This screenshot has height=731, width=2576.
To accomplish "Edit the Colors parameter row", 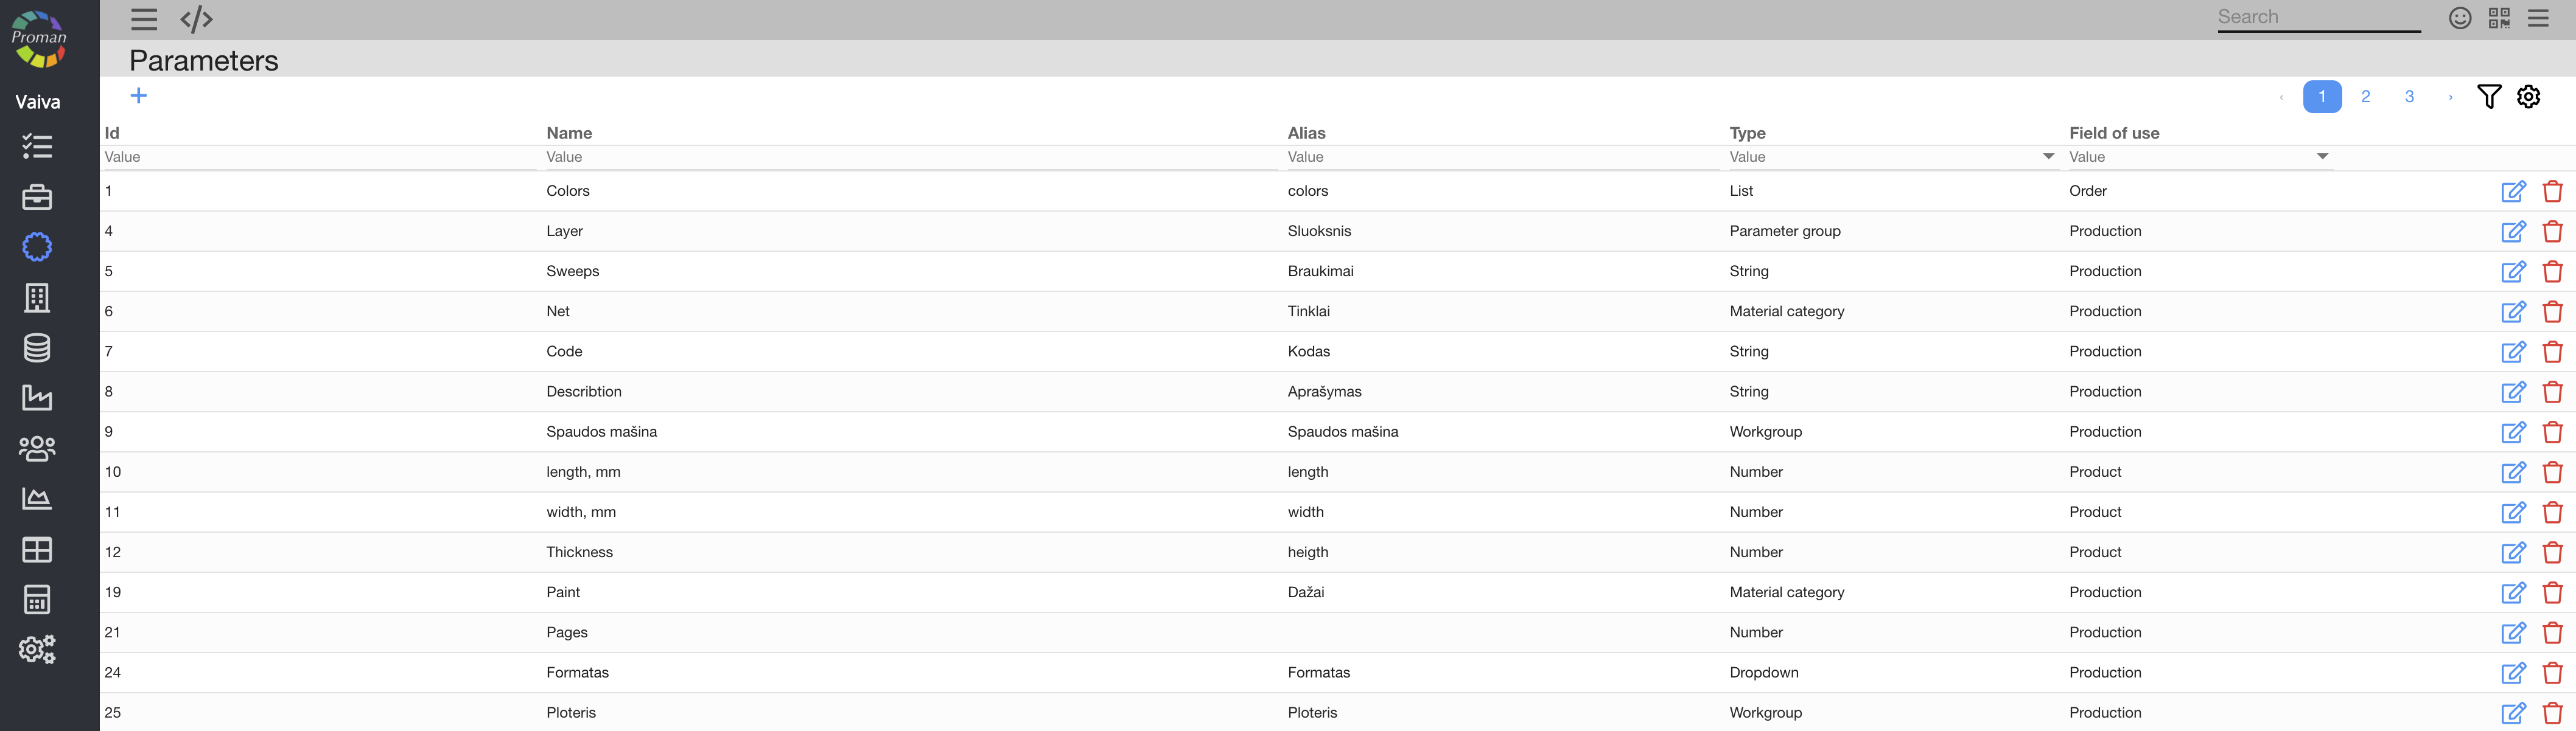I will 2513,191.
